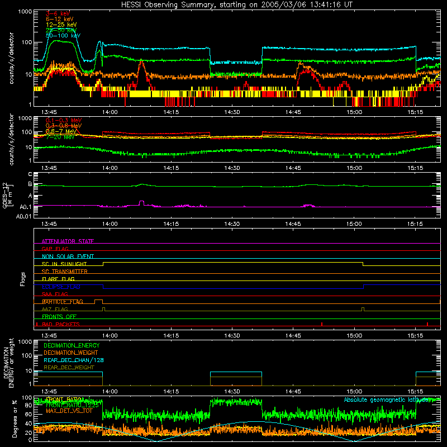Image resolution: width=447 pixels, height=447 pixels.
Task: Click the A0.1 tick label on GOES axis
Action: coord(26,207)
